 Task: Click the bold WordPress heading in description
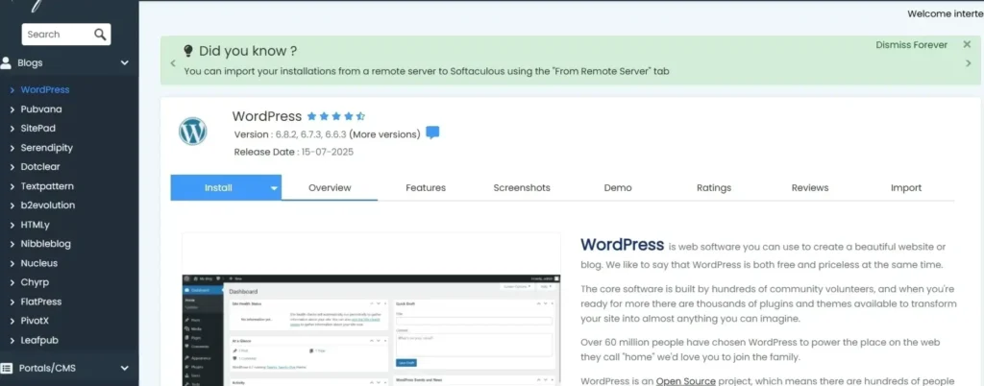click(x=622, y=245)
